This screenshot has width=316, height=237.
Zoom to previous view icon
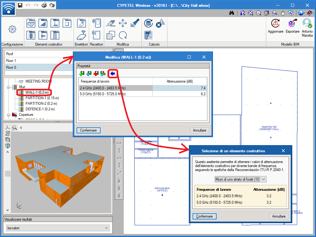point(243,13)
